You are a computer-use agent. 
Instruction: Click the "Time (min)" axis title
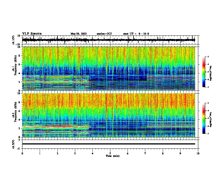(113, 156)
